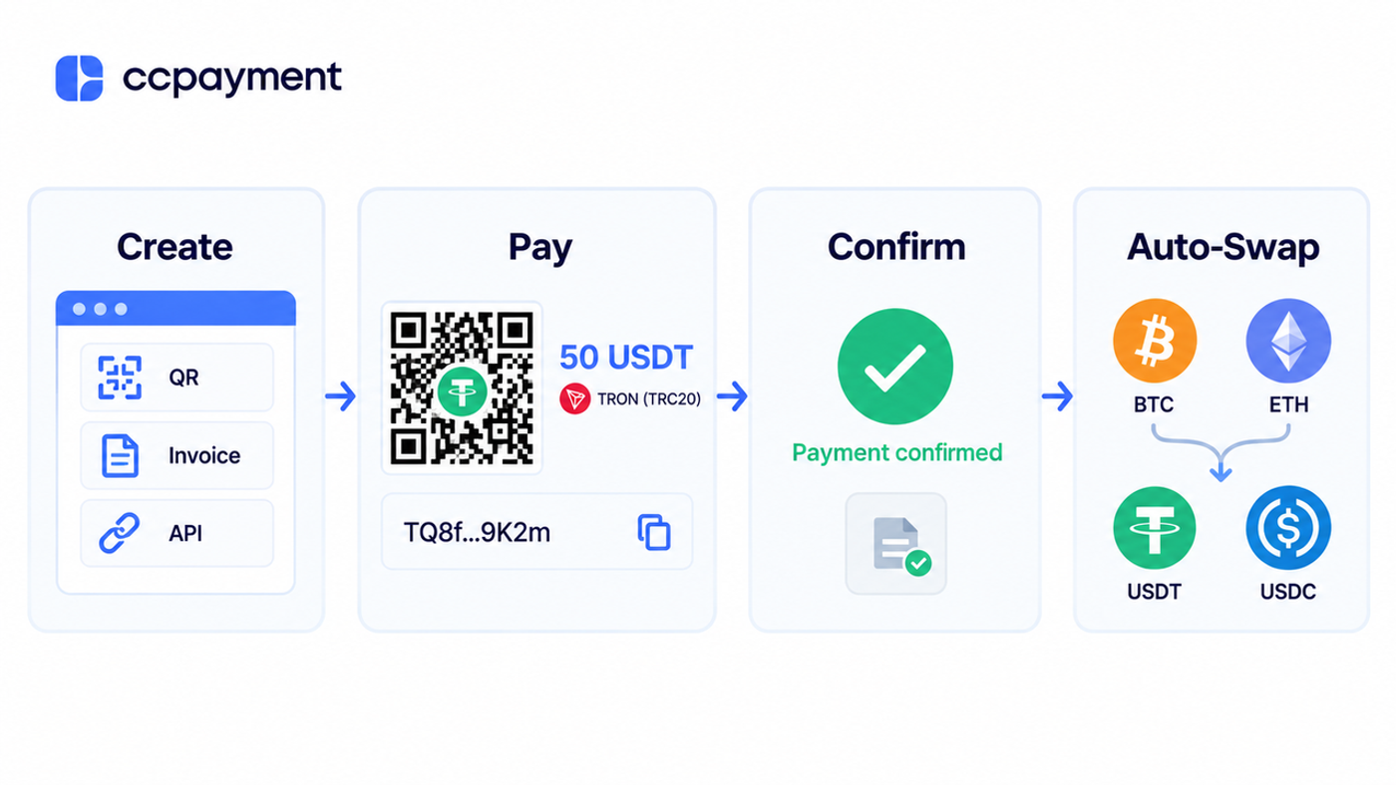Click the arrow pointing to Auto-Swap
This screenshot has width=1396, height=785.
coord(1057,397)
